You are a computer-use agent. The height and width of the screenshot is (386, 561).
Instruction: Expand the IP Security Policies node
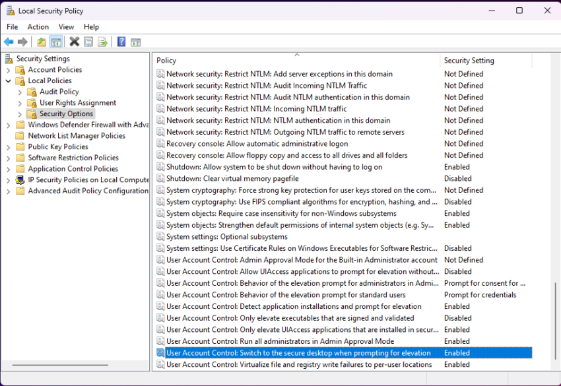[x=8, y=179]
